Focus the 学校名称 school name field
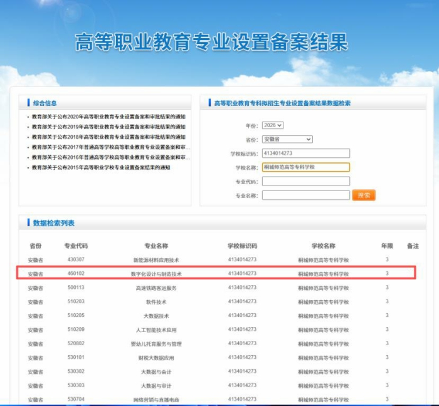 coord(305,167)
